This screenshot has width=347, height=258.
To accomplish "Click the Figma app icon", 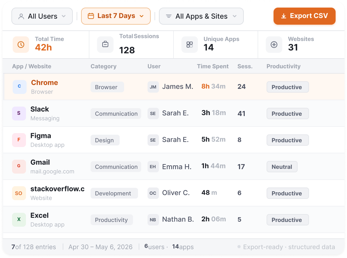I will (19, 140).
